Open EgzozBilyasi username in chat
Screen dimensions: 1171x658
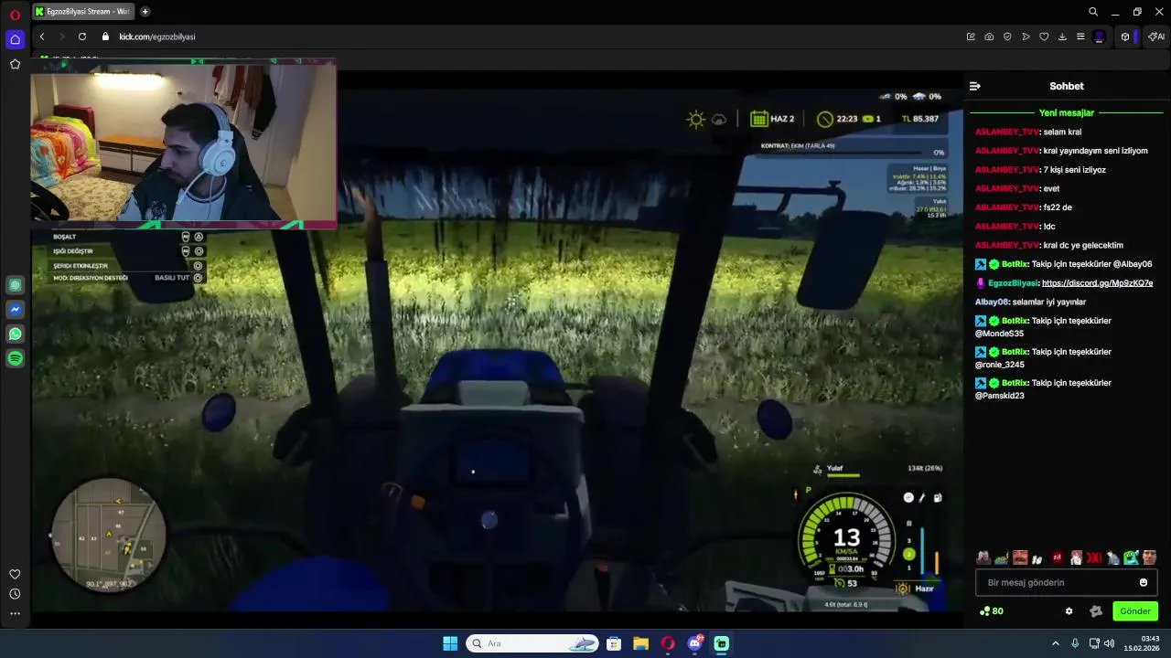pyautogui.click(x=1013, y=283)
